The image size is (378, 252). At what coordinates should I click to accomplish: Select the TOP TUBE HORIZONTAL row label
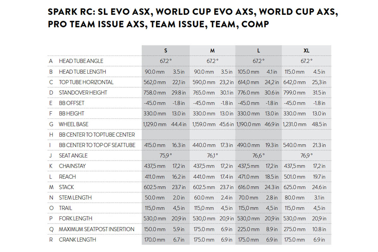pos(86,82)
